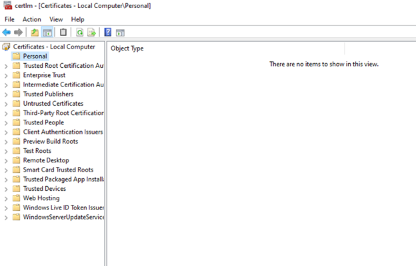
Task: Click the Up one level folder icon
Action: (35, 32)
